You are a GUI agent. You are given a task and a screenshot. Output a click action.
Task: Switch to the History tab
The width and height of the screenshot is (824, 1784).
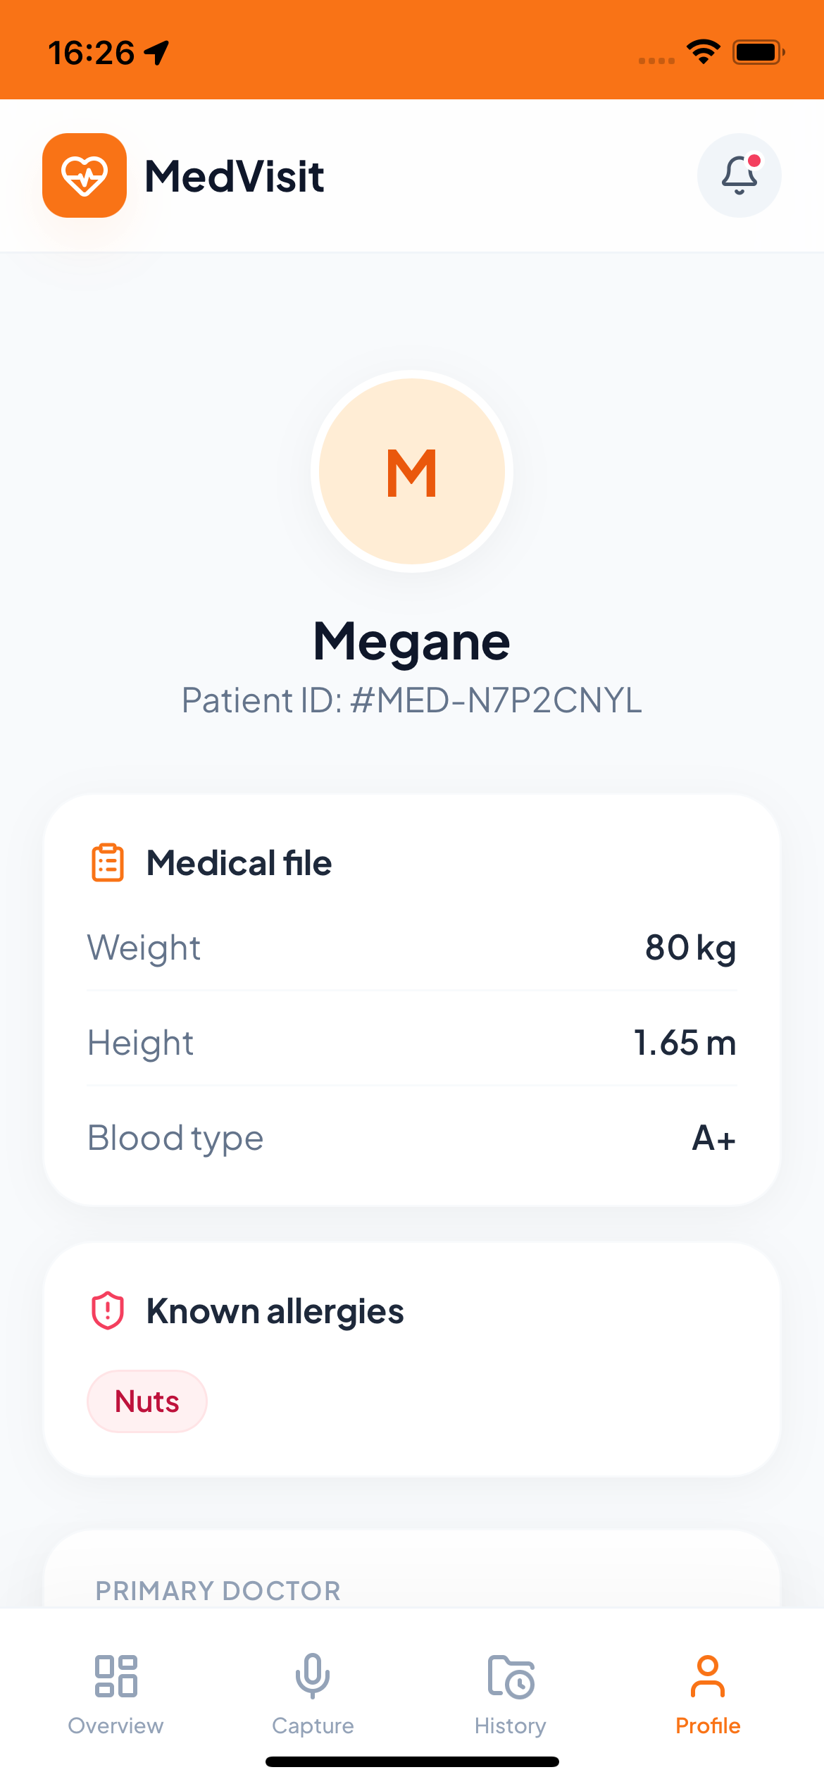(511, 1695)
